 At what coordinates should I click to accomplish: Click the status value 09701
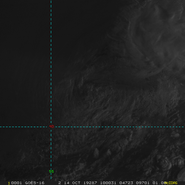143,183
